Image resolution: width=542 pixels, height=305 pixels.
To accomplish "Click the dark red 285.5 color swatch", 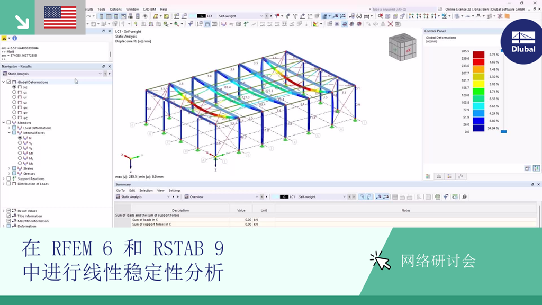I will [x=478, y=55].
